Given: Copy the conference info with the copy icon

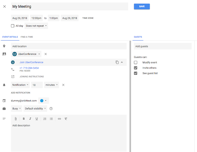Looking at the screenshot, I should [117, 62].
